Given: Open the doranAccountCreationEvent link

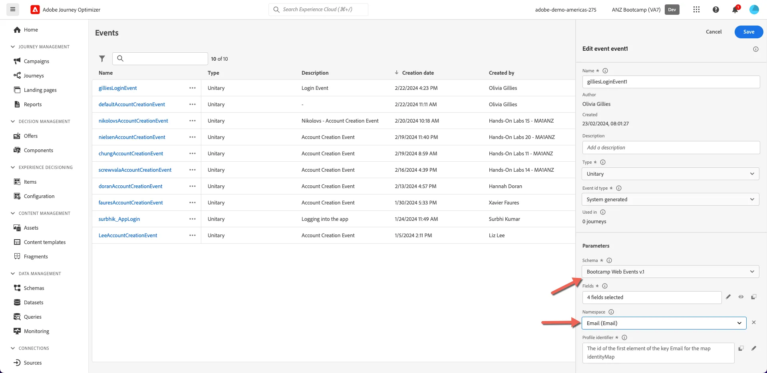Looking at the screenshot, I should coord(131,186).
